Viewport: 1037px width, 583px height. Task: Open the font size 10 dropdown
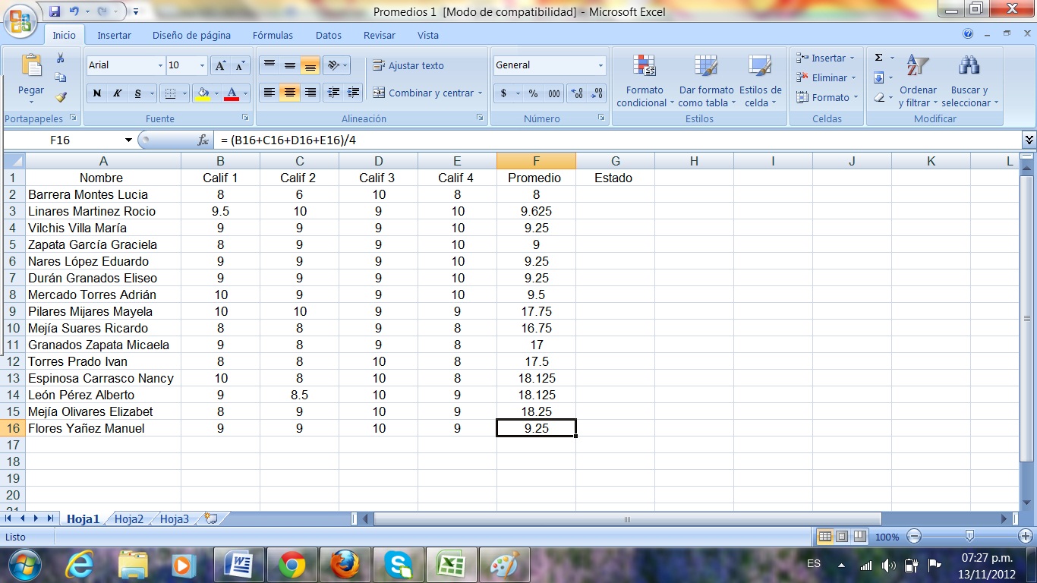[x=202, y=65]
